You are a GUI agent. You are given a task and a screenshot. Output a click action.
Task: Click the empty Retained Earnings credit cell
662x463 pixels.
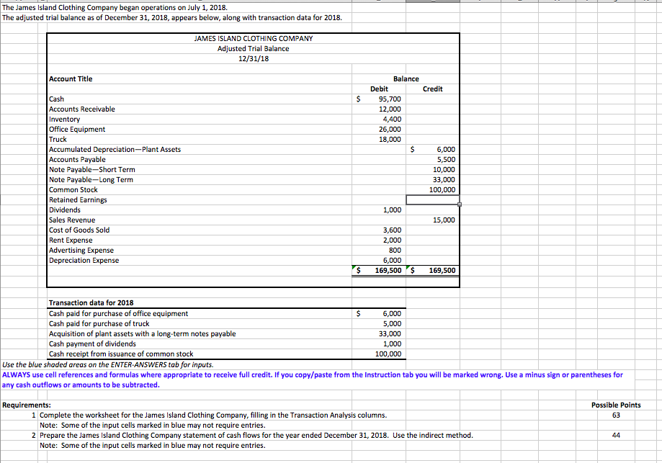(433, 199)
